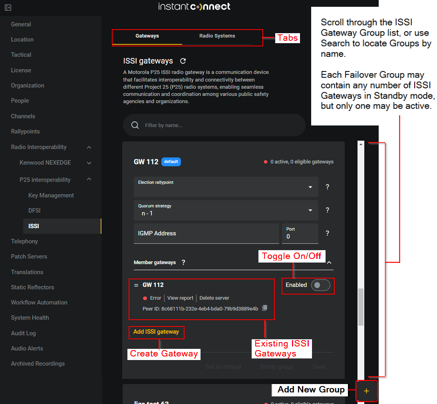The width and height of the screenshot is (437, 404).
Task: Click the default badge on GW 112
Action: (171, 162)
